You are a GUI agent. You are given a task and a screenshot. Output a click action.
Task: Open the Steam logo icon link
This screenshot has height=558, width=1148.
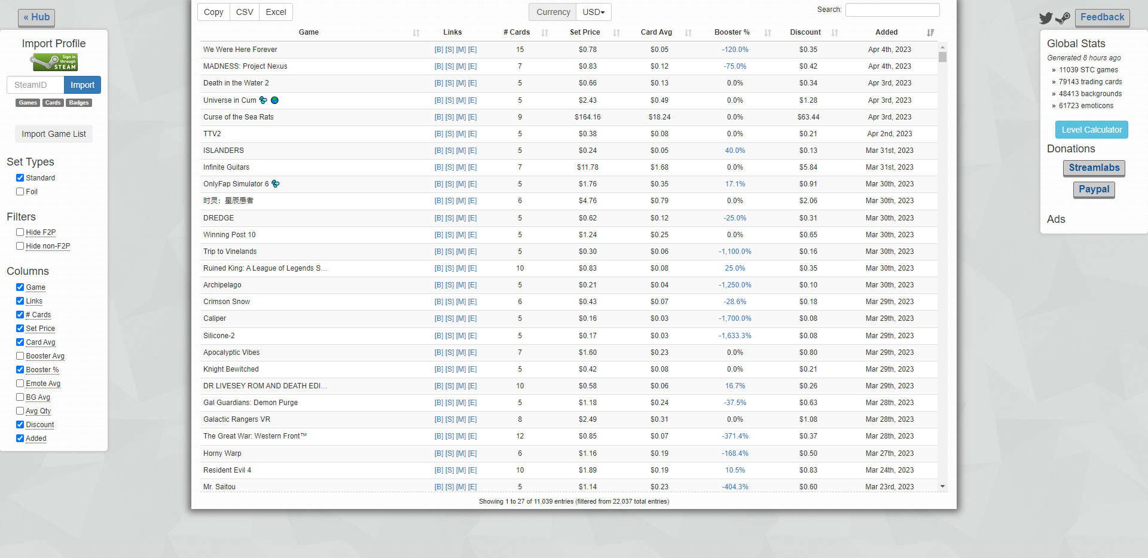coord(1062,18)
